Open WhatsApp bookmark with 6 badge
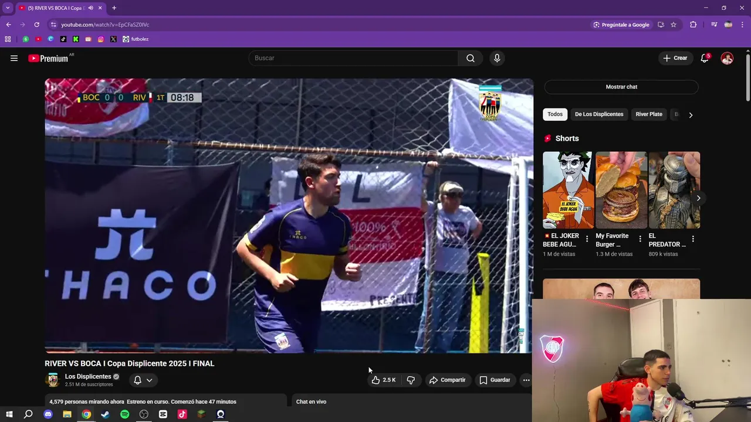This screenshot has width=751, height=422. point(26,39)
